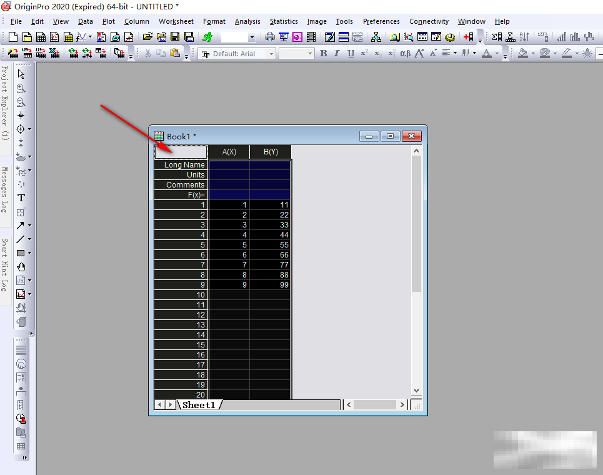This screenshot has height=475, width=603.
Task: Click the sort A-Z icon
Action: (524, 37)
